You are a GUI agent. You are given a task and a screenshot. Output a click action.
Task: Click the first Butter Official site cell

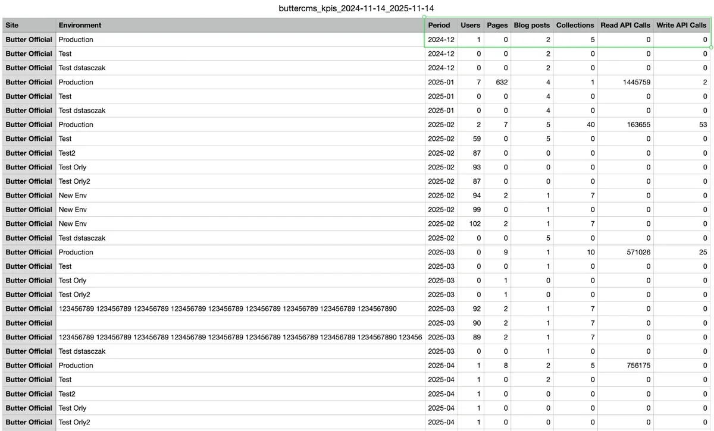pyautogui.click(x=29, y=39)
